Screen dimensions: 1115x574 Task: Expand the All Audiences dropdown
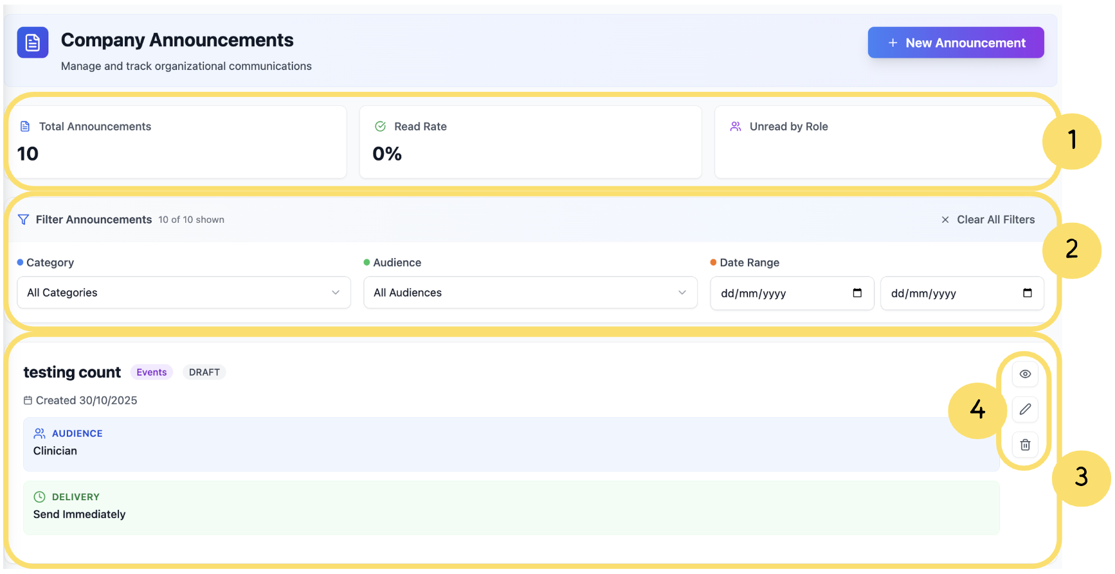point(530,293)
